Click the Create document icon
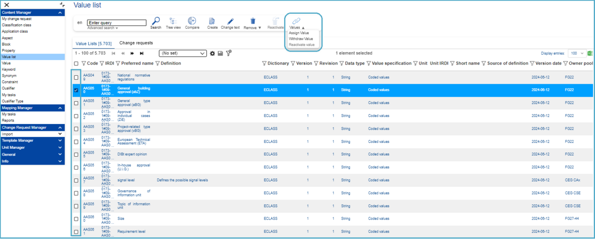 [x=212, y=21]
